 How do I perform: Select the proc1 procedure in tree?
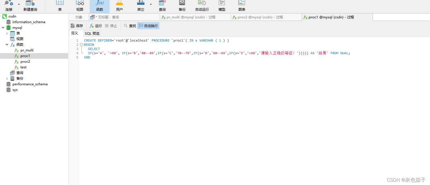click(25, 56)
